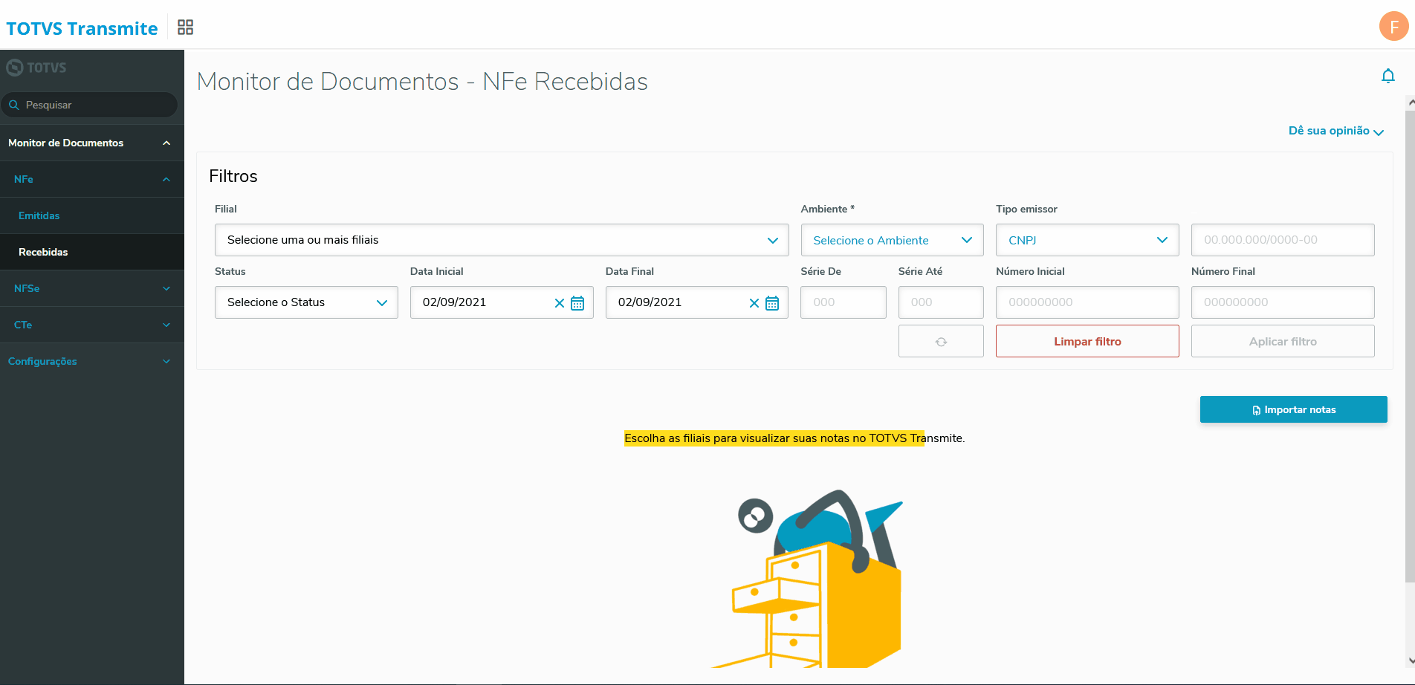
Task: Expand the Dê sua opinião link
Action: (x=1335, y=131)
